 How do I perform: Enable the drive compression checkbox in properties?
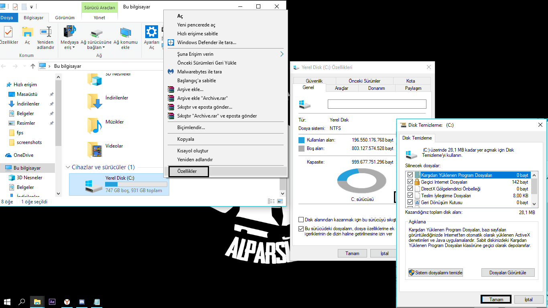[301, 220]
